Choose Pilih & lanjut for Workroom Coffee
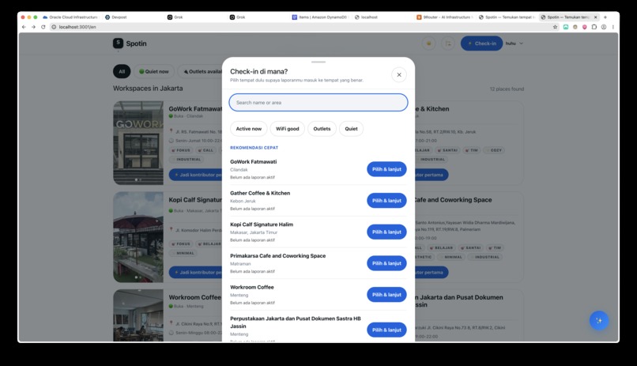The height and width of the screenshot is (366, 637). coord(386,295)
